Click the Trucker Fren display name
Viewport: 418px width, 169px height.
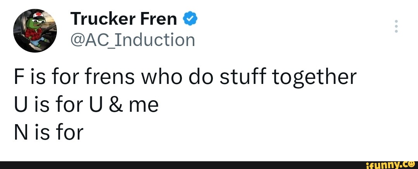[124, 18]
